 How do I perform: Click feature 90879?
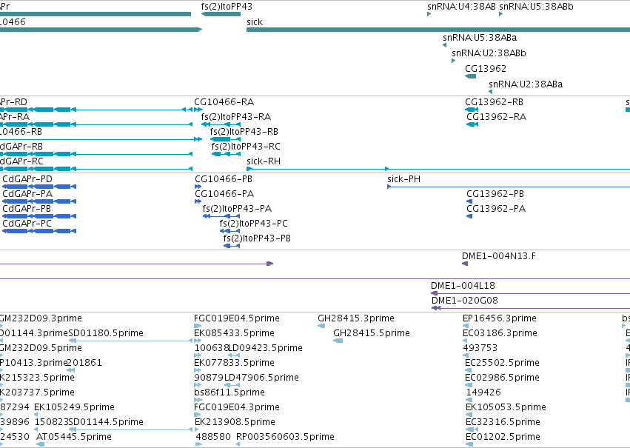pos(209,378)
